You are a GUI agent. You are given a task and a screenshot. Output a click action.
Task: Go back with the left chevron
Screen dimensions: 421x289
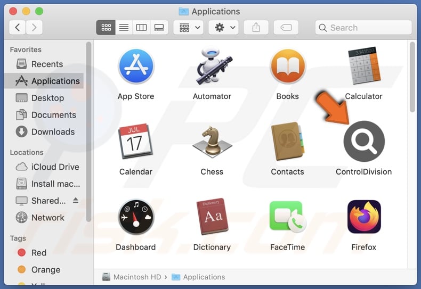tap(18, 27)
